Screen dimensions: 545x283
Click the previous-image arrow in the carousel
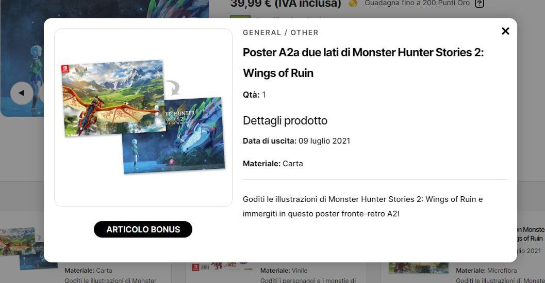pyautogui.click(x=22, y=93)
